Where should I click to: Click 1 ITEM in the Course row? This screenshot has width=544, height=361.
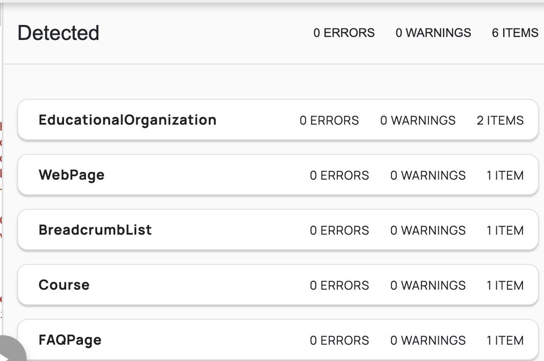[505, 285]
